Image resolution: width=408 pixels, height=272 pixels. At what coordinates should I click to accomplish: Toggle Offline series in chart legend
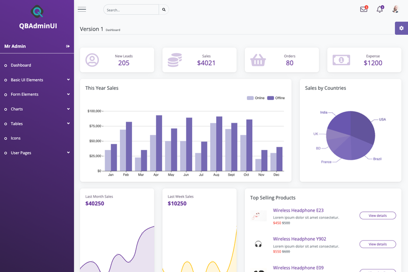[x=276, y=98]
